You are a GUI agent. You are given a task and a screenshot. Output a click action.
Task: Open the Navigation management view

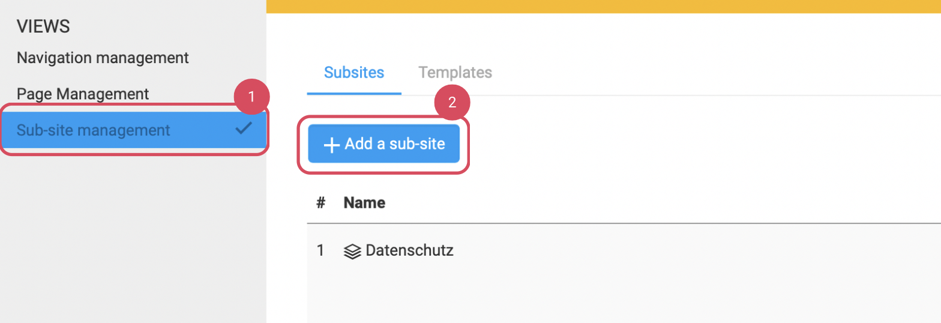(x=103, y=58)
